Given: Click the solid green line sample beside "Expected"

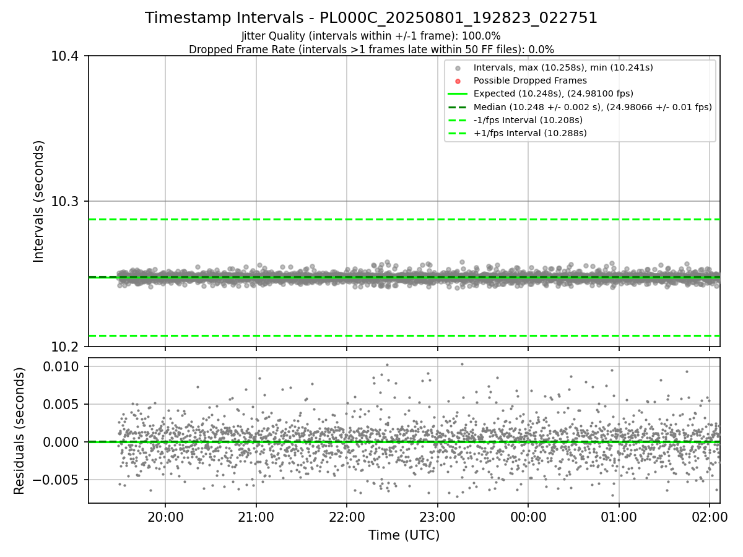Looking at the screenshot, I should coord(458,94).
